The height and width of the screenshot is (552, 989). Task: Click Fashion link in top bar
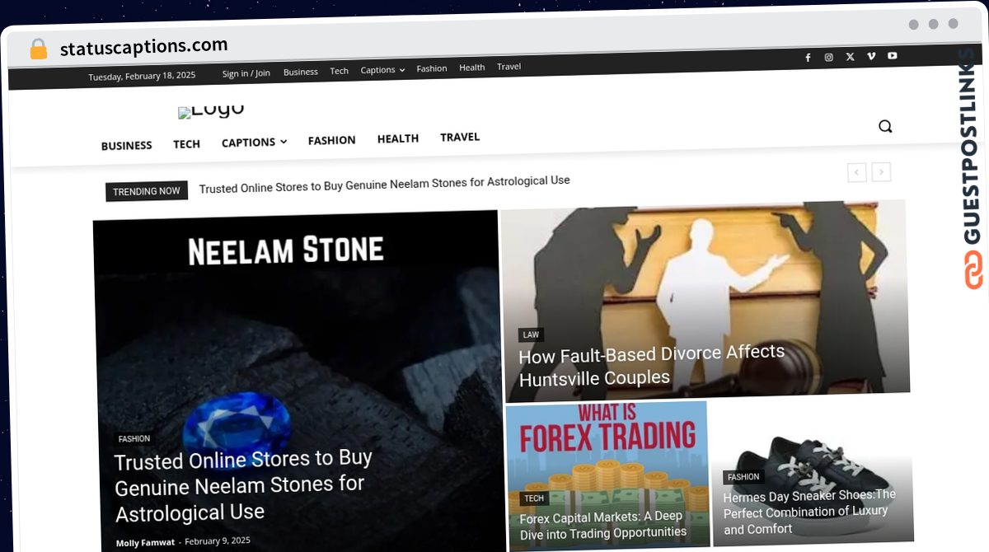pos(431,68)
